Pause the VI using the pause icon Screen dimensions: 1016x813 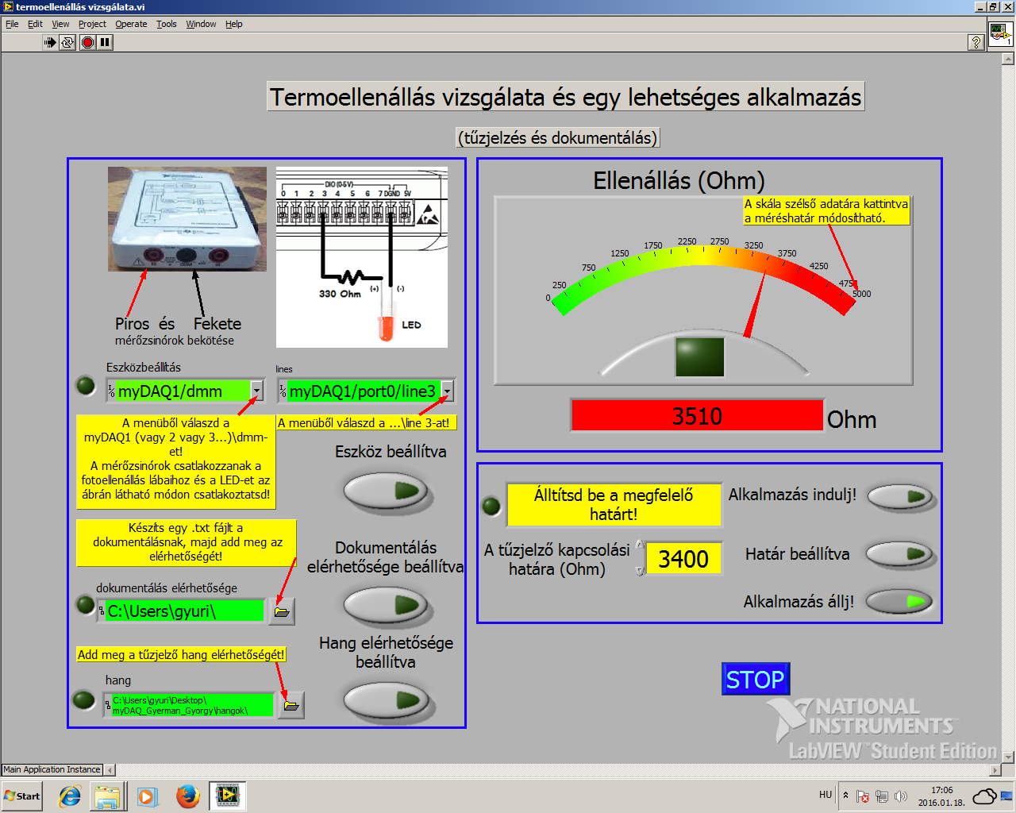[106, 42]
